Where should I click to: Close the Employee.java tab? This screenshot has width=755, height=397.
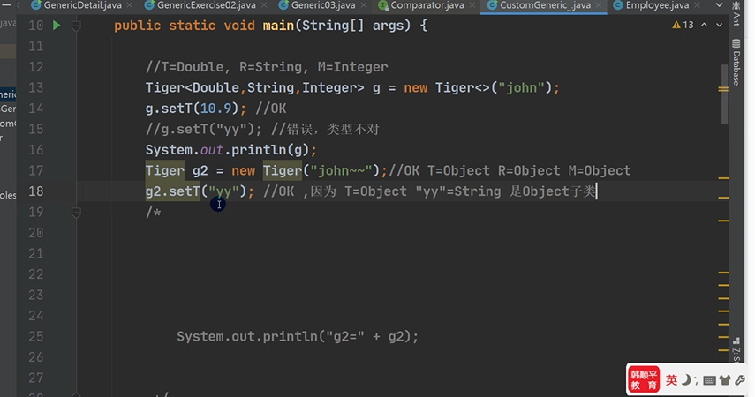click(698, 5)
